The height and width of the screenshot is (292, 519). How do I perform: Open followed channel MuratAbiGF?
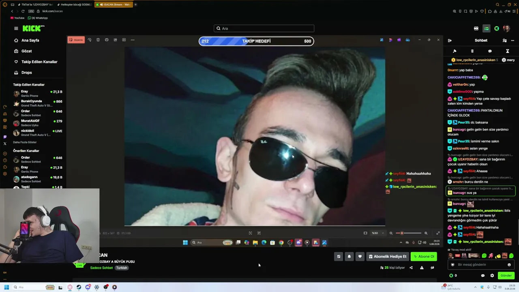(38, 123)
